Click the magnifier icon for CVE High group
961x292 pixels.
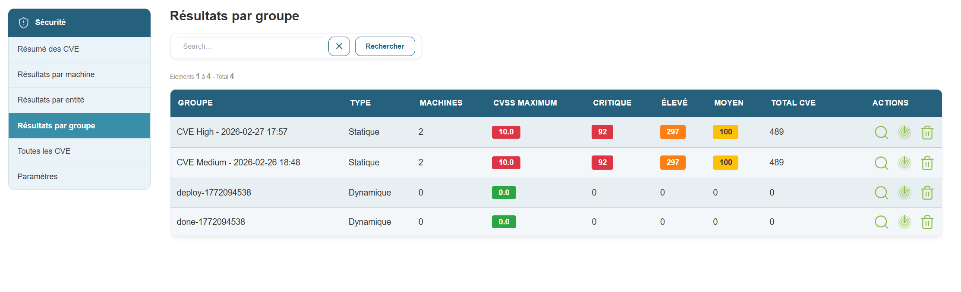[881, 132]
